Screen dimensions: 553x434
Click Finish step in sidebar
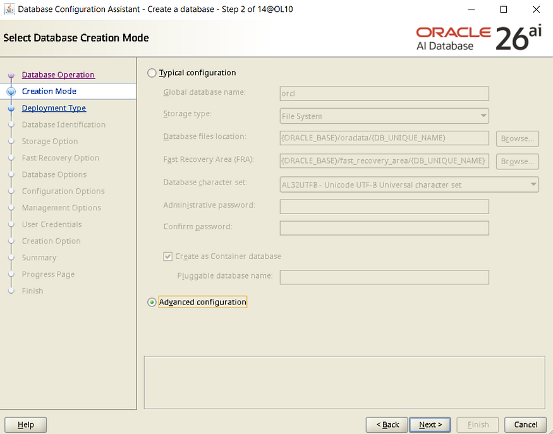(x=32, y=291)
